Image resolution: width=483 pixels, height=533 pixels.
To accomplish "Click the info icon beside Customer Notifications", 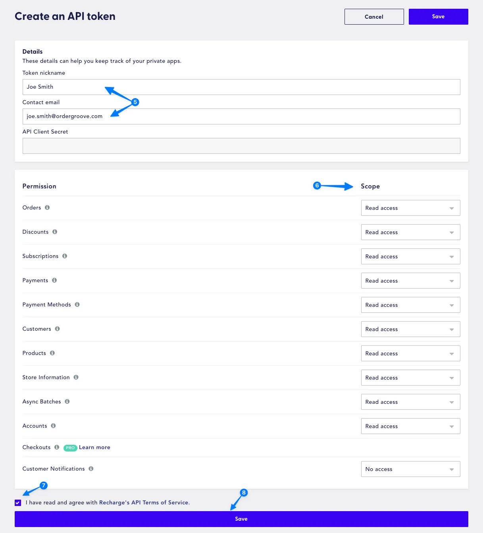I will click(x=91, y=469).
